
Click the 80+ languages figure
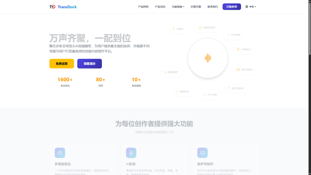[101, 80]
